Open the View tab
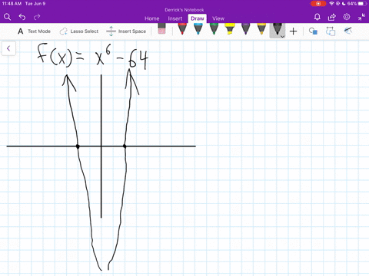Screen dimensions: 369x276 218,18
